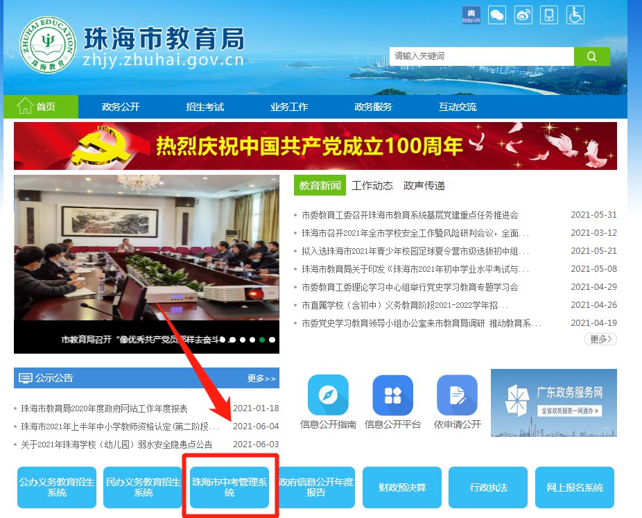Screen dimensions: 642x518
Task: Open the Weibo icon in header
Action: click(523, 15)
